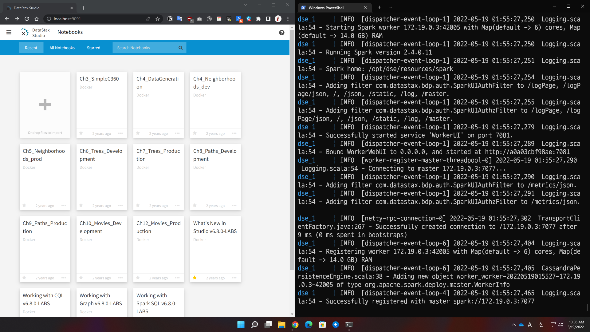Open the hamburger menu in DataStax Studio
Image resolution: width=590 pixels, height=332 pixels.
9,32
